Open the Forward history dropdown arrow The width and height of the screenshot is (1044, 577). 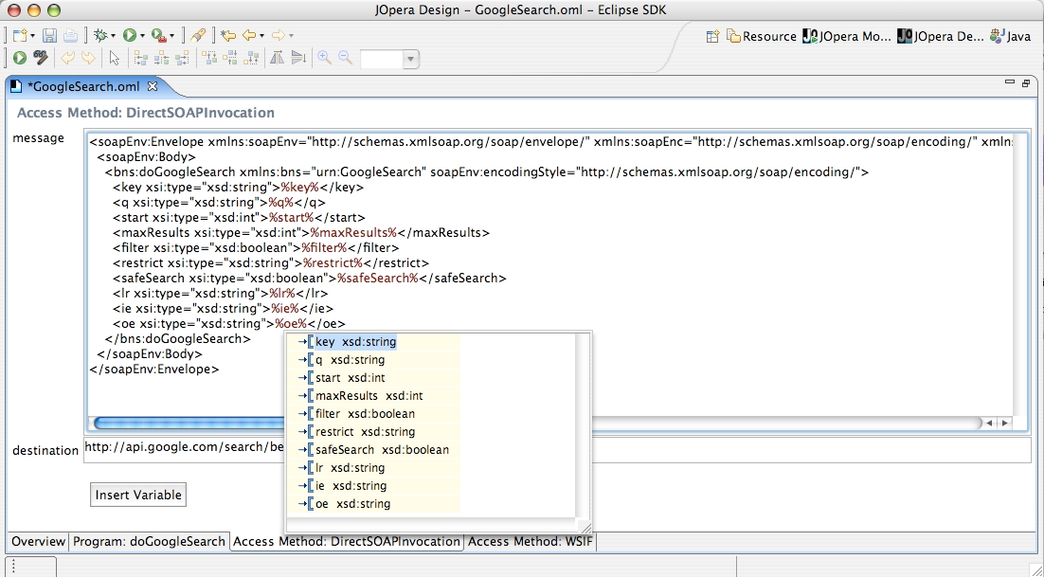pyautogui.click(x=291, y=37)
